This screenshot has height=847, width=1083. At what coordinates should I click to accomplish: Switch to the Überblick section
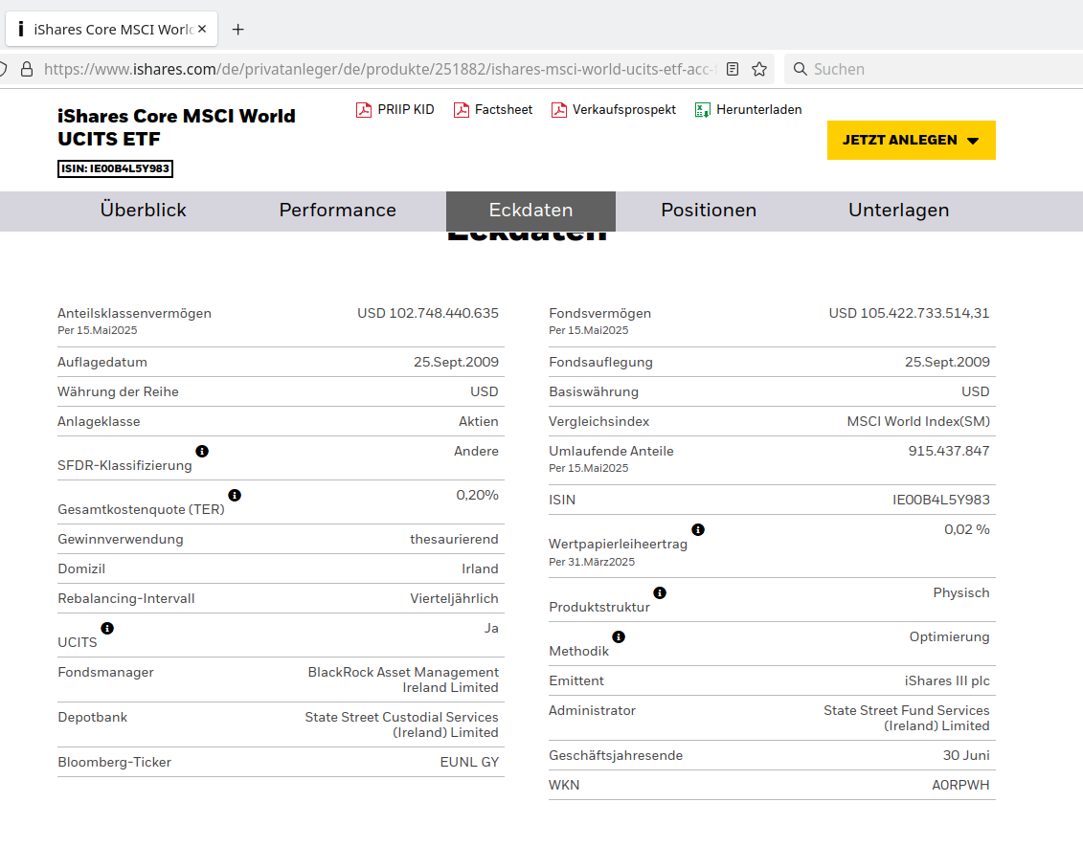tap(144, 211)
